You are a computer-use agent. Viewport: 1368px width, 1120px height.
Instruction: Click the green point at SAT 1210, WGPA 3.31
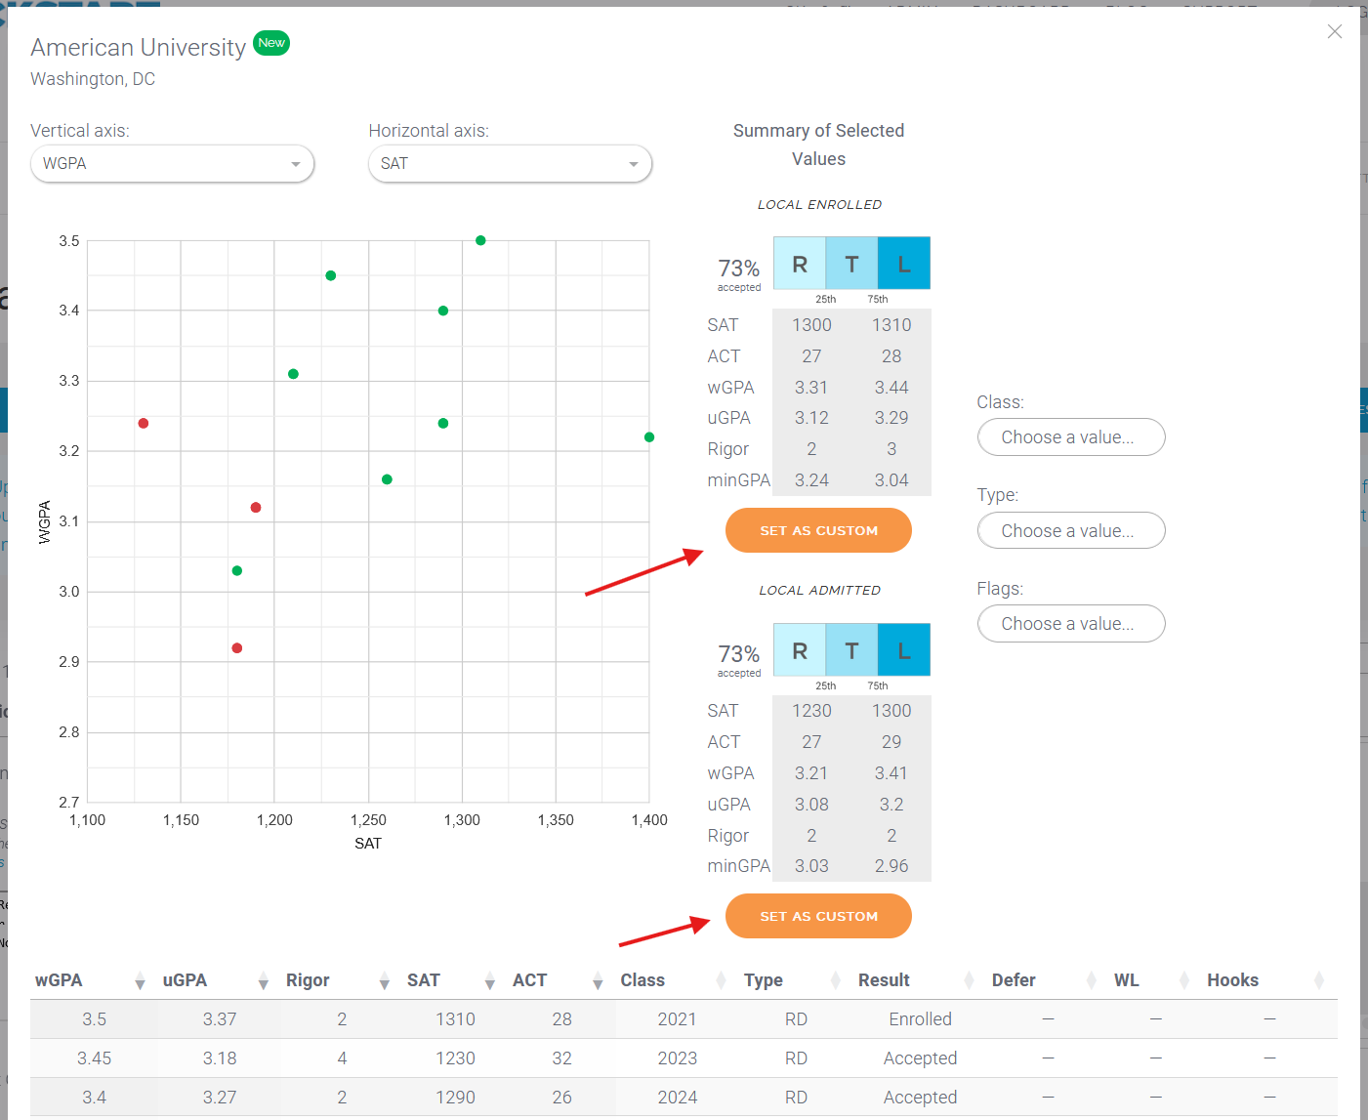[x=293, y=374]
